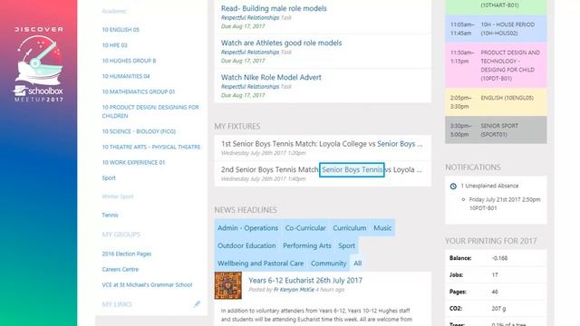580x326 pixels.
Task: Open the Tennis group link
Action: click(x=110, y=215)
